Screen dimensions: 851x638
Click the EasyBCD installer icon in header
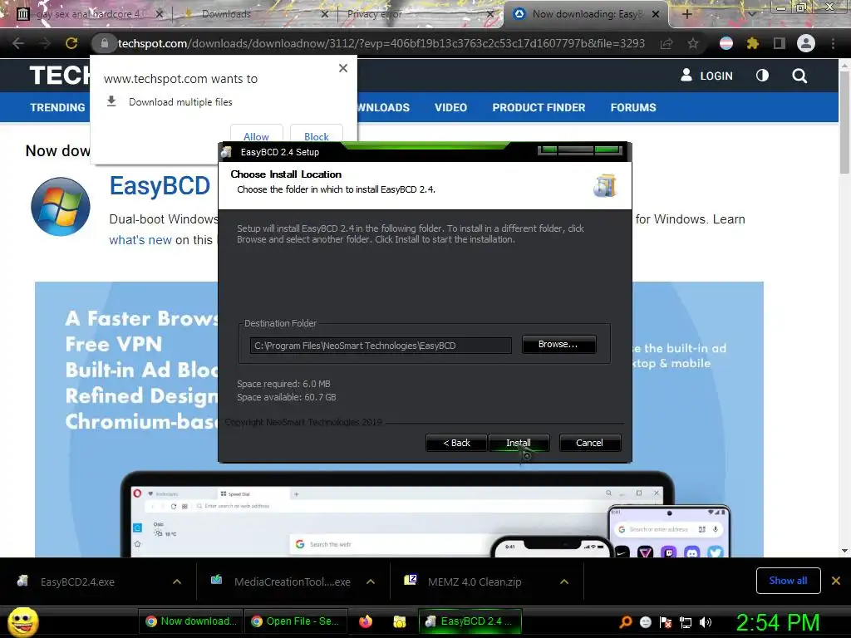605,185
